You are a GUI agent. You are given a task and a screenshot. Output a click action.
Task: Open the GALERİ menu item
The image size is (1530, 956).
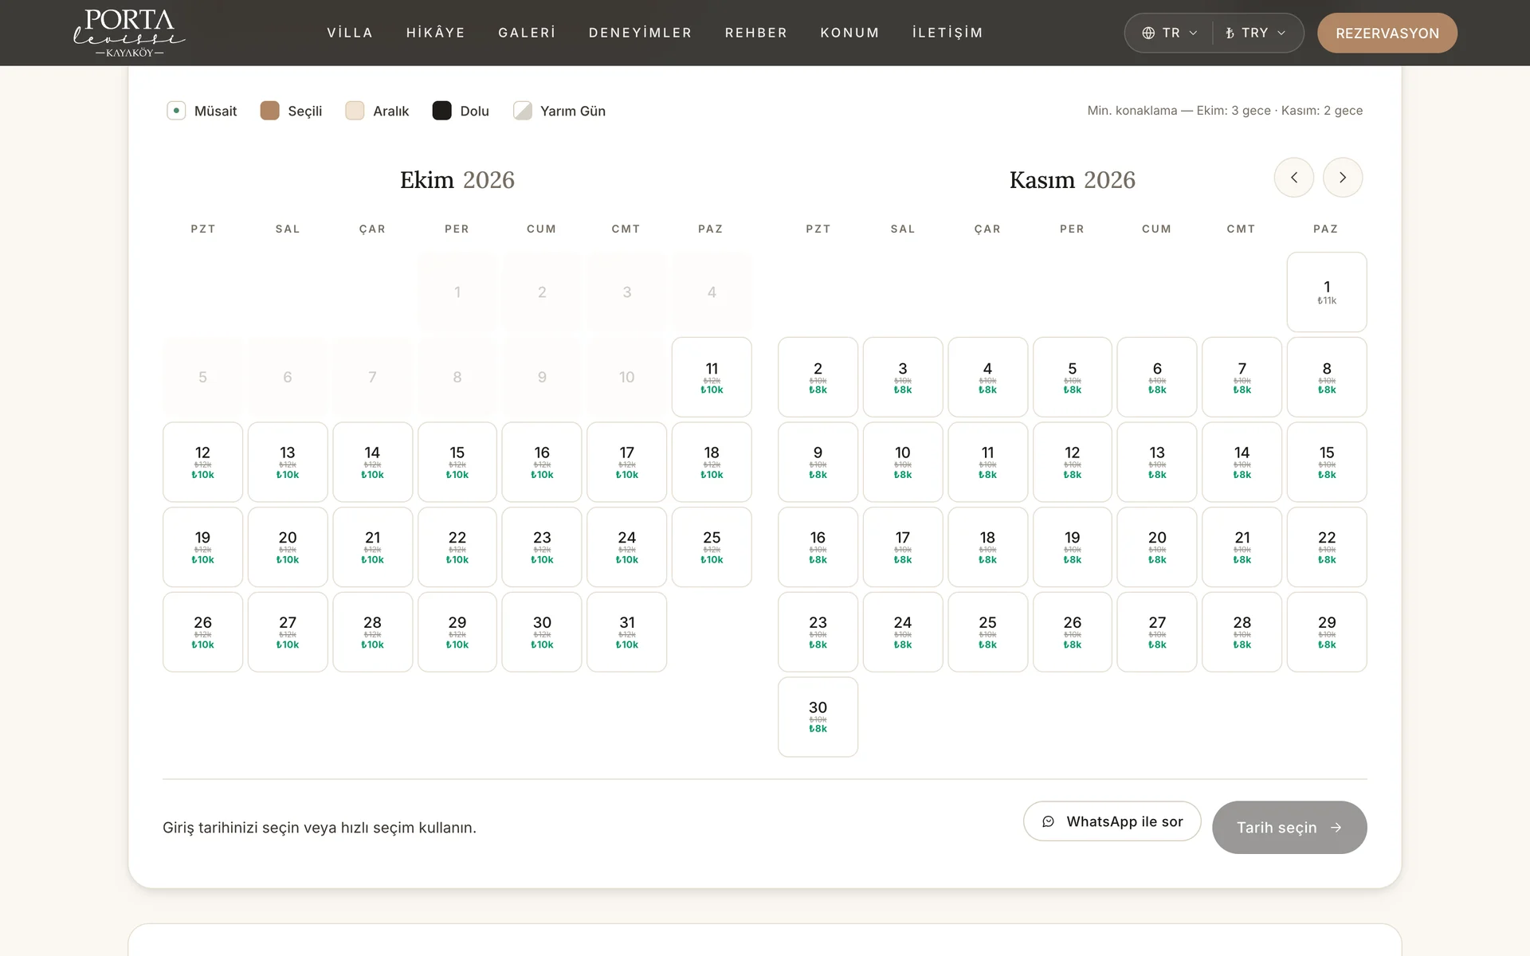pos(527,33)
